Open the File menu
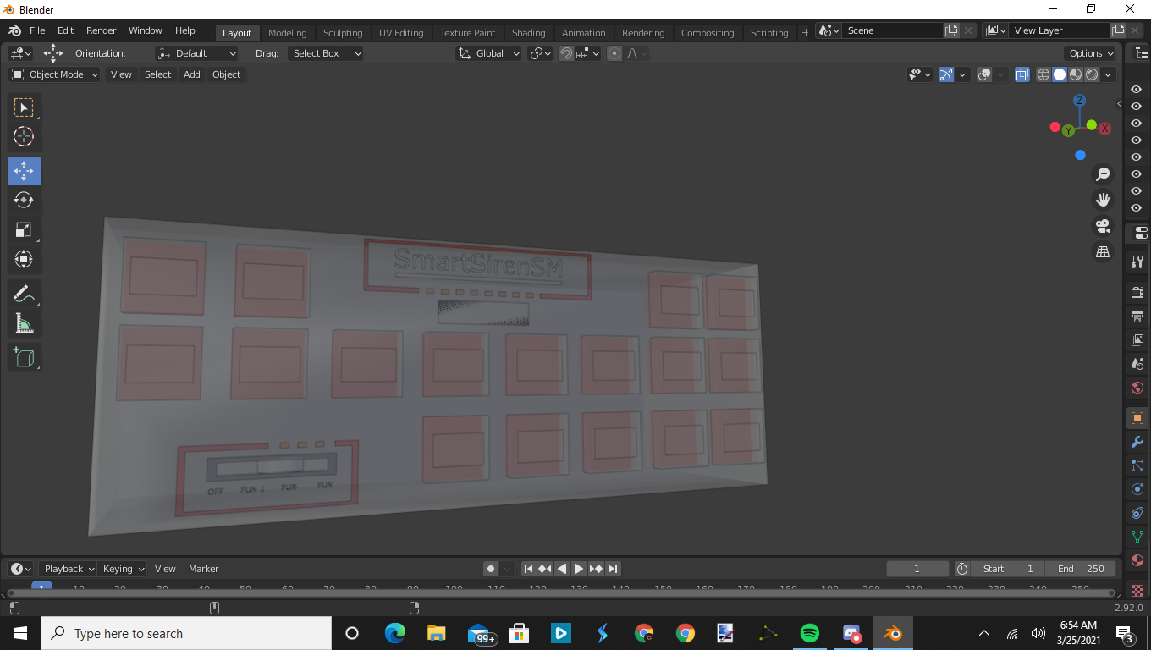The height and width of the screenshot is (650, 1151). (37, 30)
